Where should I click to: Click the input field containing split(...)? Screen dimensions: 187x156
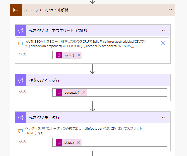point(110,55)
